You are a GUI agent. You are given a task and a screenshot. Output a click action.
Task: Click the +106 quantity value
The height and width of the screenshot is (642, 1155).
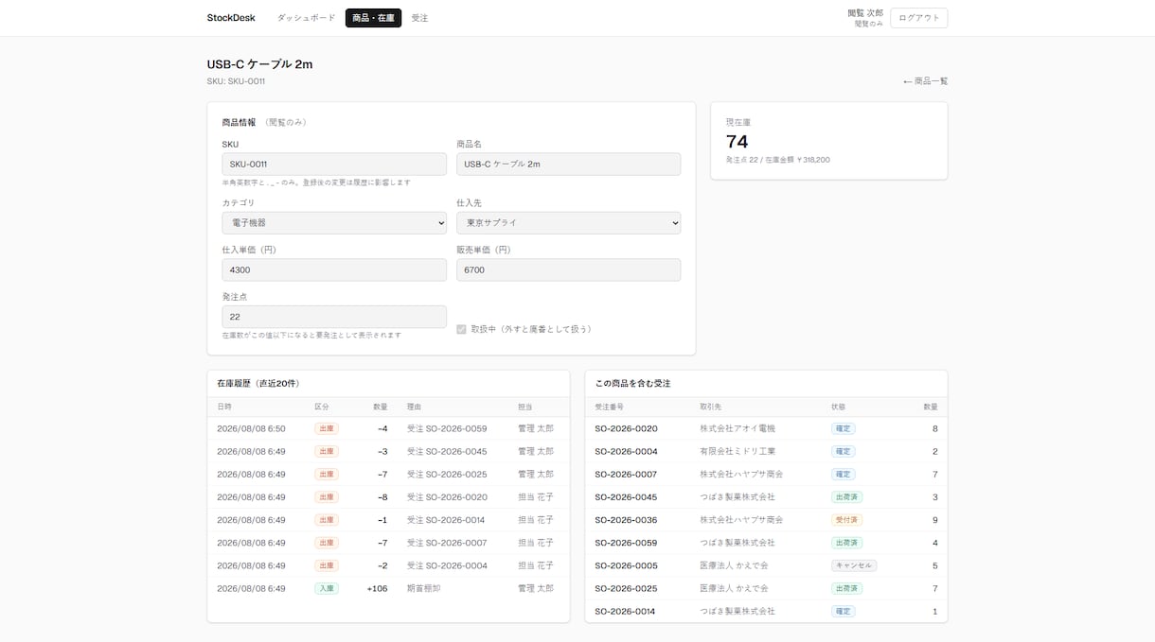377,588
